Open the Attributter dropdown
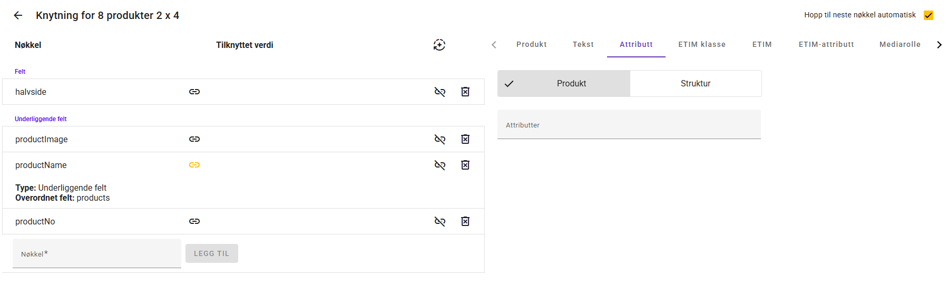Image resolution: width=948 pixels, height=285 pixels. [x=629, y=125]
